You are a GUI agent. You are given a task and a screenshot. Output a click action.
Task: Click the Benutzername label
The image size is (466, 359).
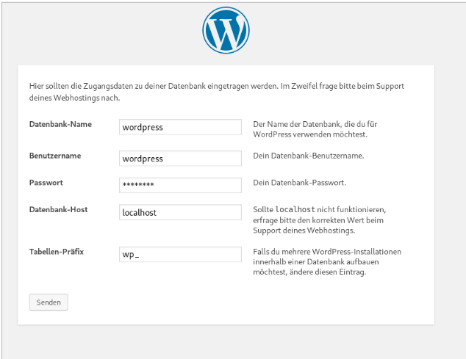(x=55, y=156)
